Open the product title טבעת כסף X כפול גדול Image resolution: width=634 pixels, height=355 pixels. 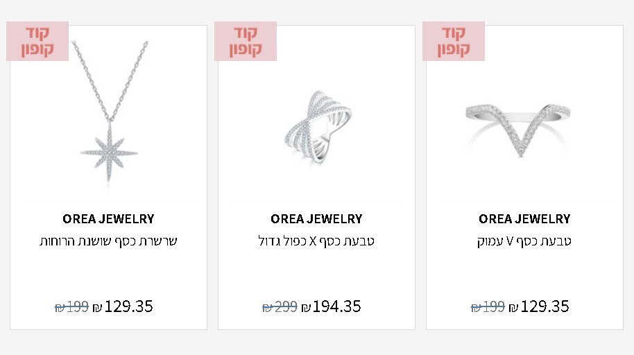click(x=316, y=241)
